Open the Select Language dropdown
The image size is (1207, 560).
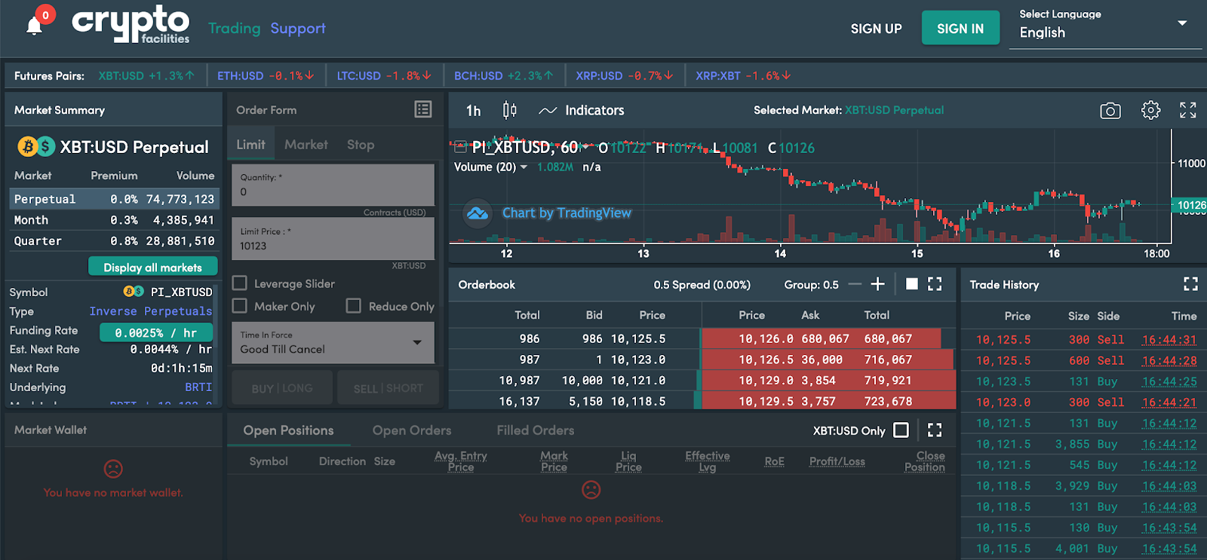coord(1105,28)
